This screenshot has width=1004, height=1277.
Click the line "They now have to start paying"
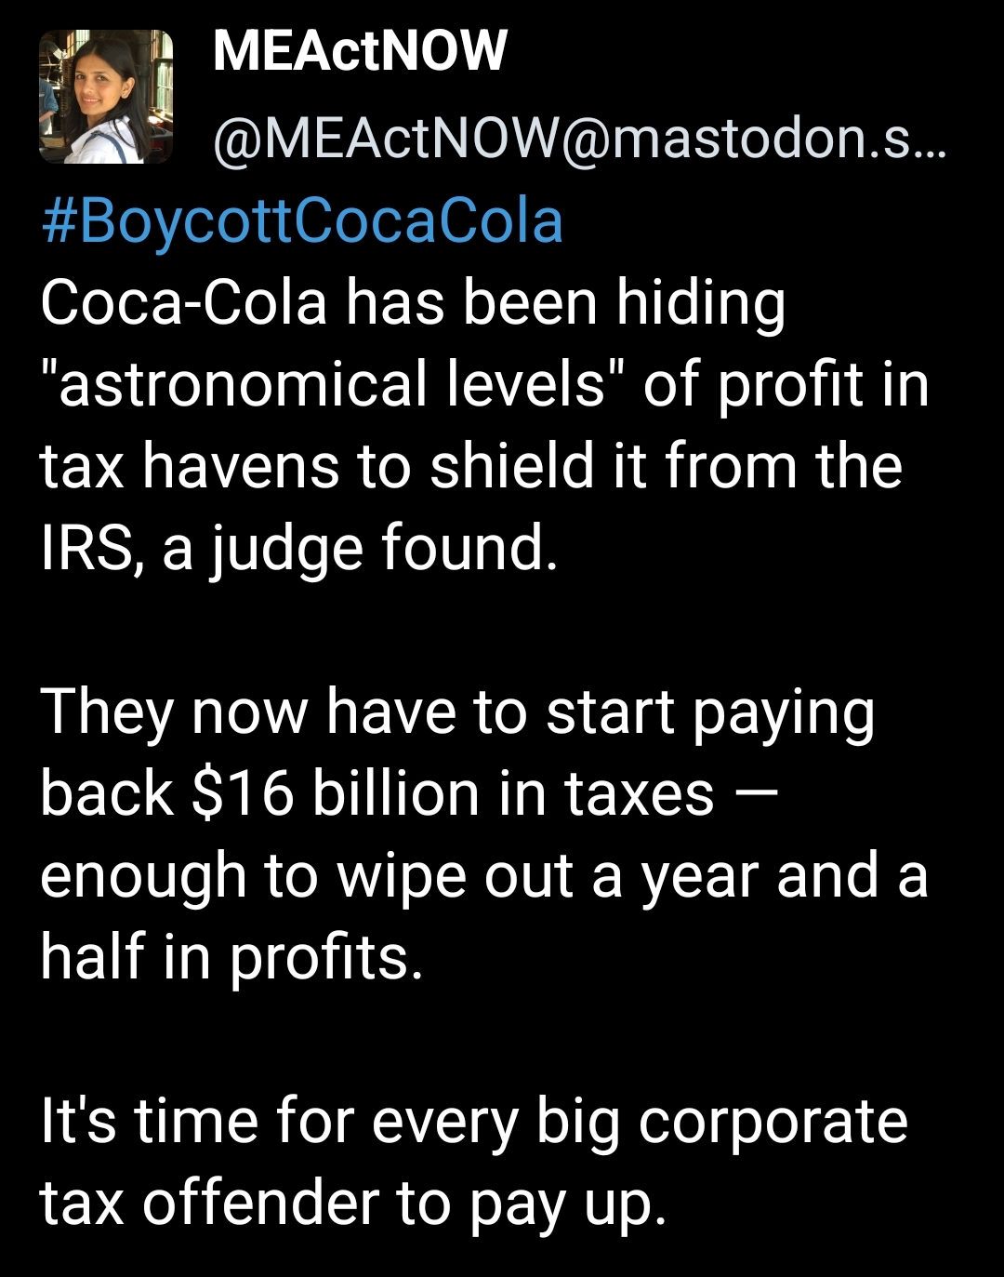point(456,713)
